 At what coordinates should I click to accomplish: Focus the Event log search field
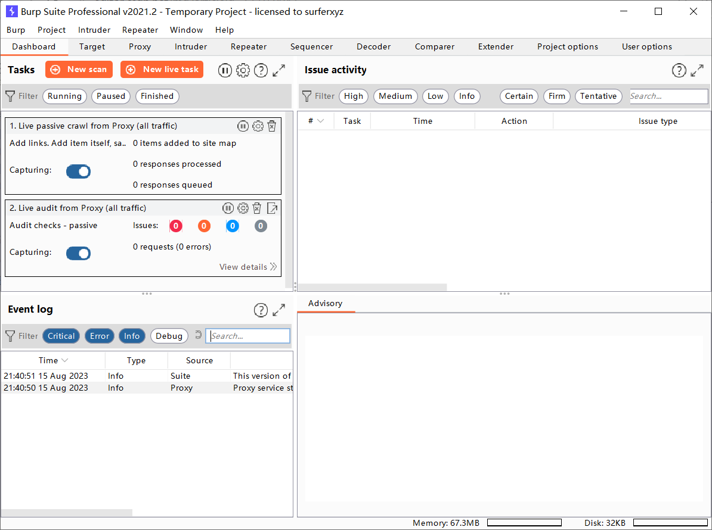248,336
